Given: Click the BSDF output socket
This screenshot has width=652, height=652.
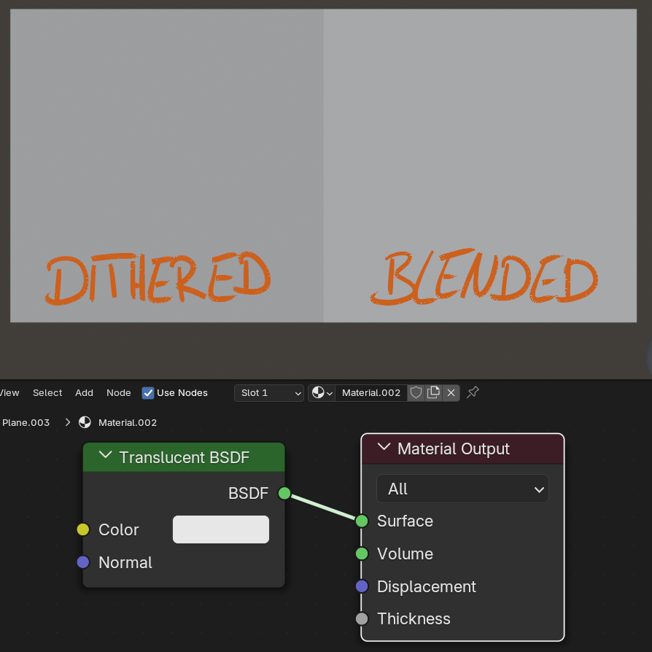Looking at the screenshot, I should [284, 493].
